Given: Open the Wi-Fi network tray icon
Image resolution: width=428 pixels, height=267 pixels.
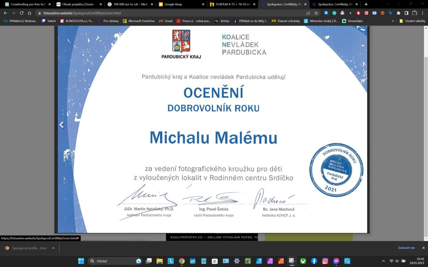Looking at the screenshot, I should pyautogui.click(x=391, y=261).
